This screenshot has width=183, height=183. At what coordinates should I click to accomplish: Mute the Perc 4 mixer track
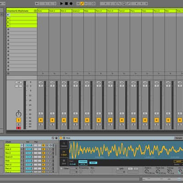tap(110, 120)
